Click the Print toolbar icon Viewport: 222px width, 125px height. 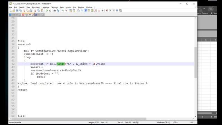pos(31,11)
